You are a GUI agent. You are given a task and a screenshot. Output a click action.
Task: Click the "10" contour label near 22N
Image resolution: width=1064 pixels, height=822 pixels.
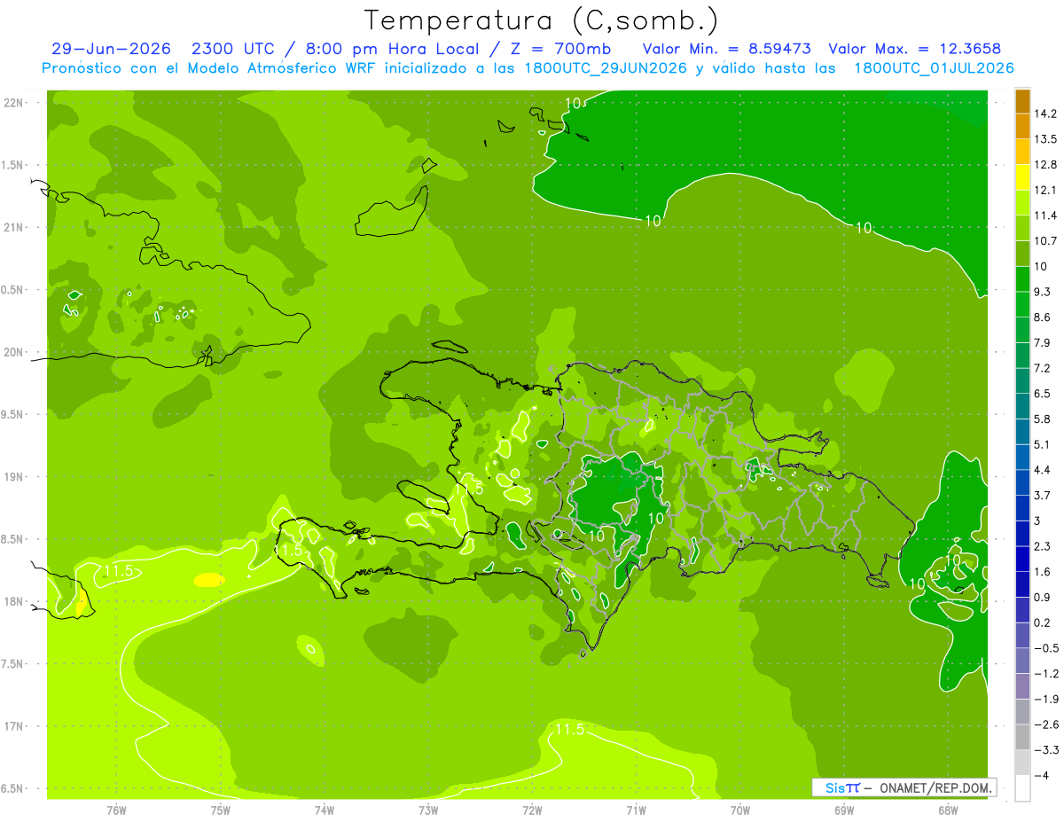coord(574,104)
